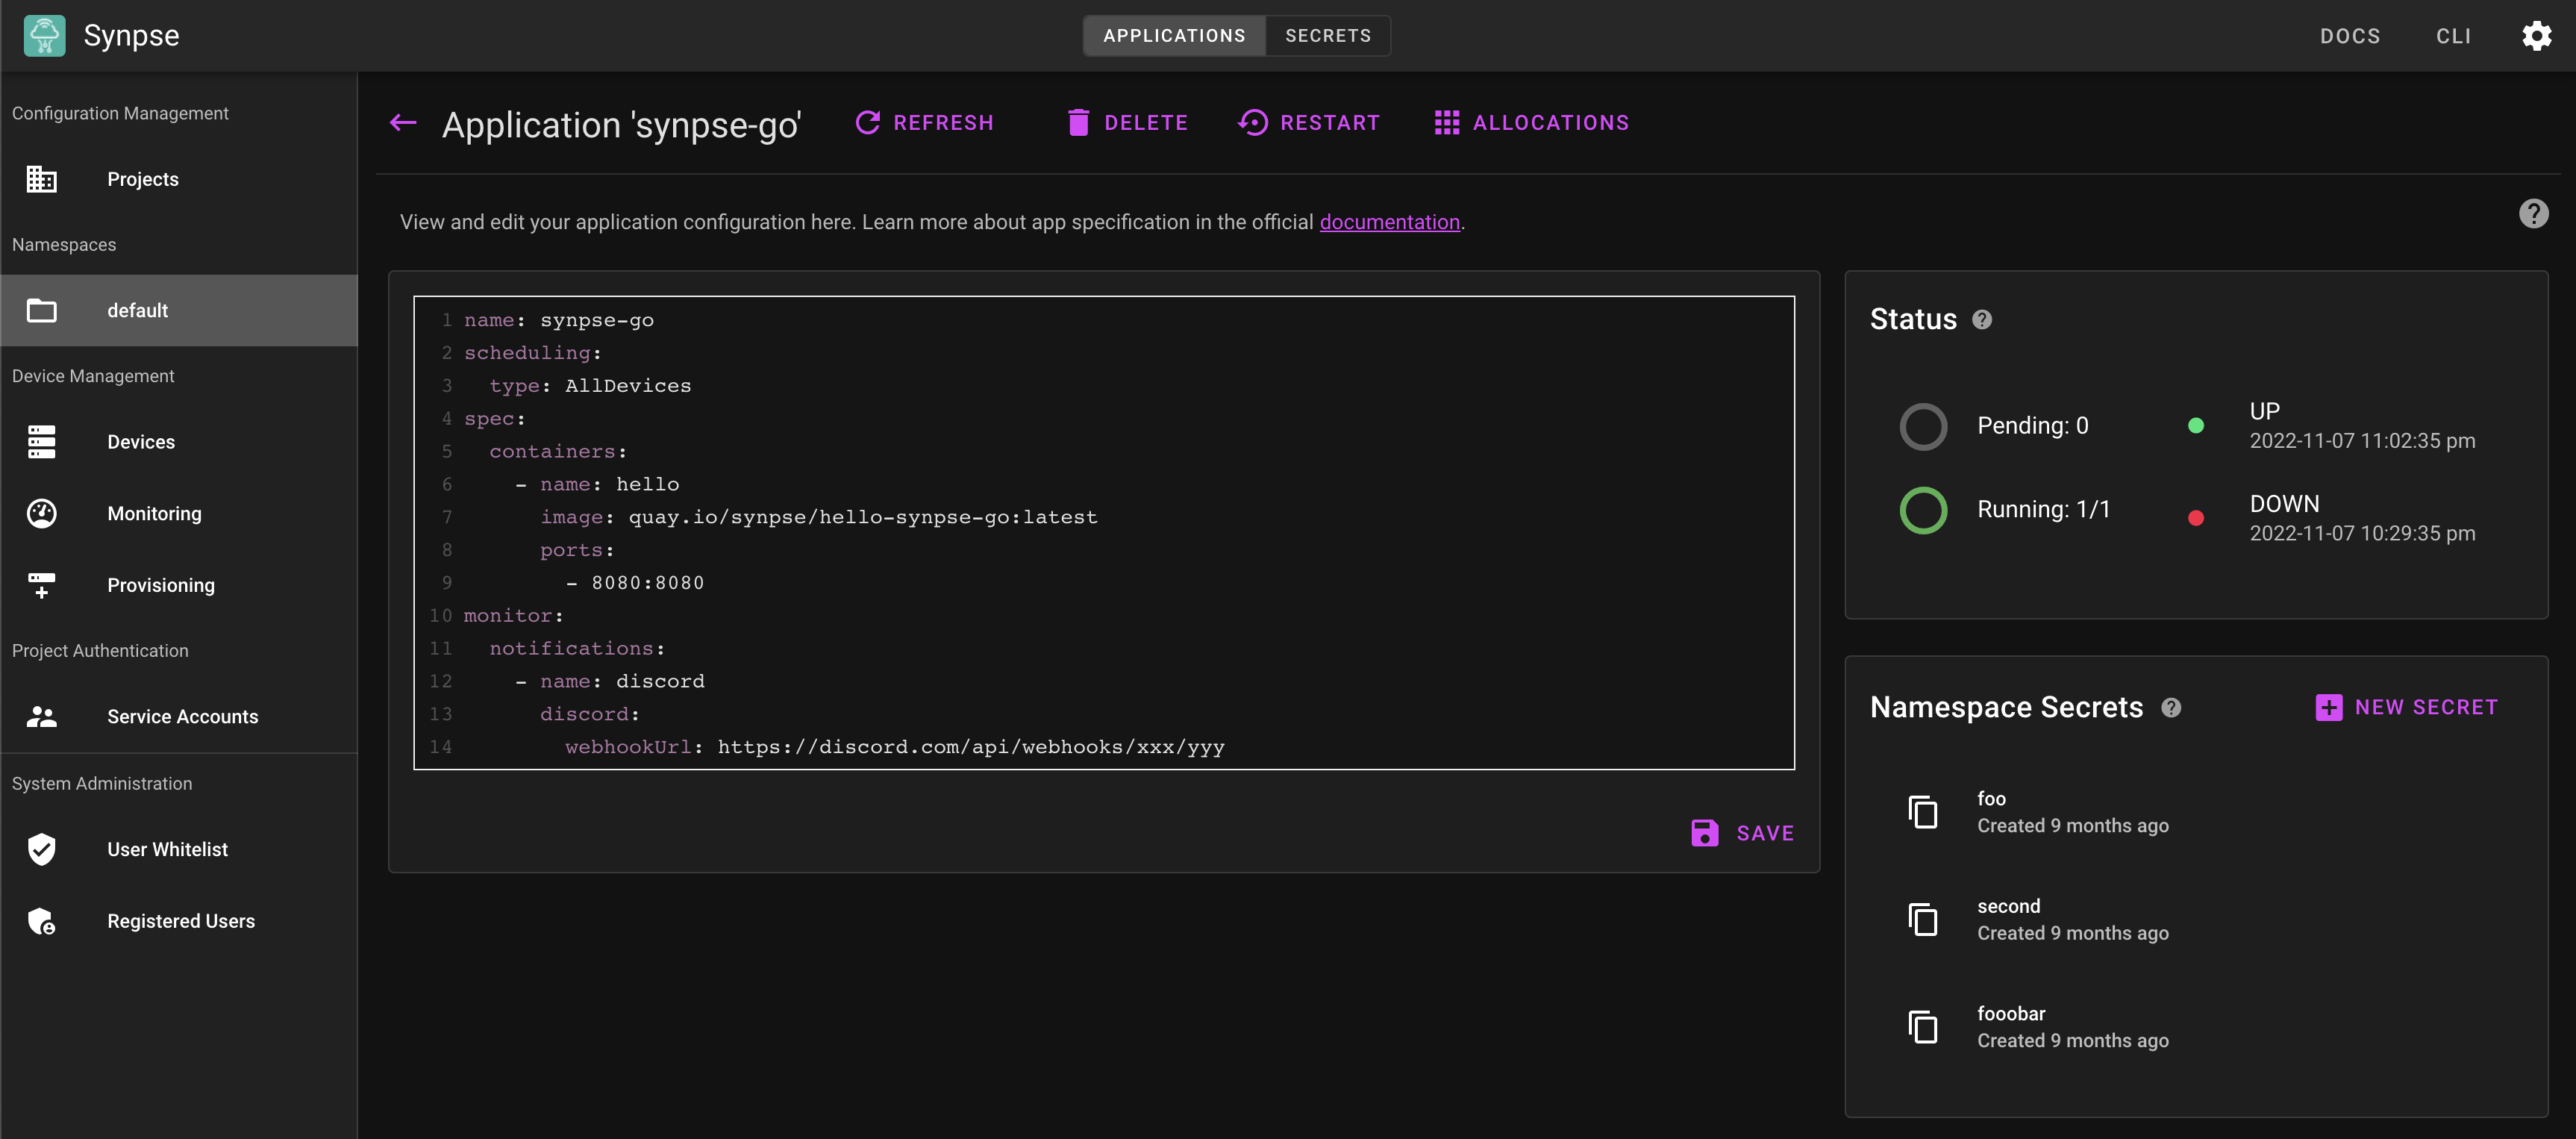Click the help icon beside Status heading
Screen dimensions: 2576x1139
pos(1981,320)
